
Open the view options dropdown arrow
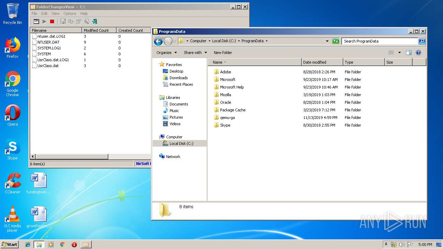pos(399,53)
